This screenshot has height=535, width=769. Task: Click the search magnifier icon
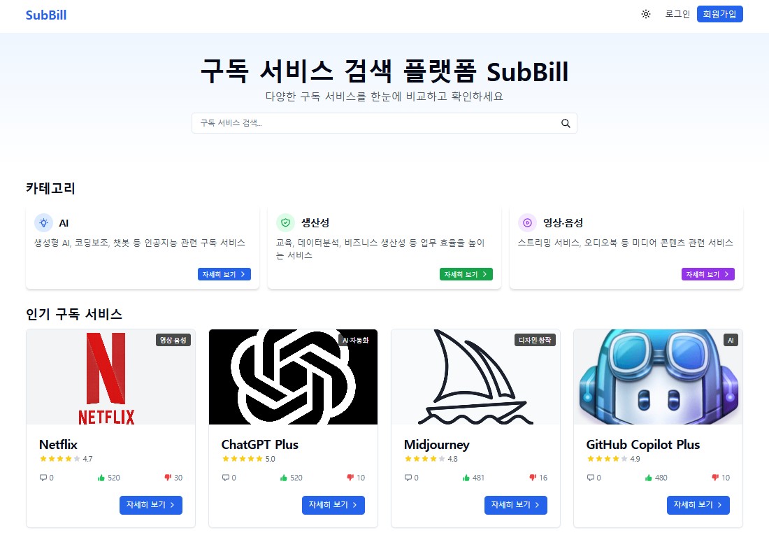566,122
